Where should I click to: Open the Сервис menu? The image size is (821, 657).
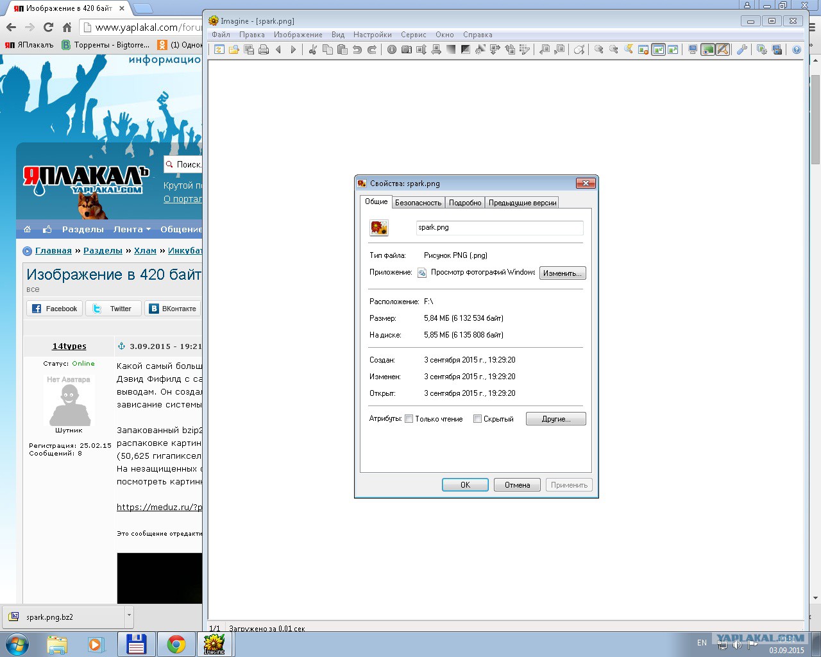414,35
